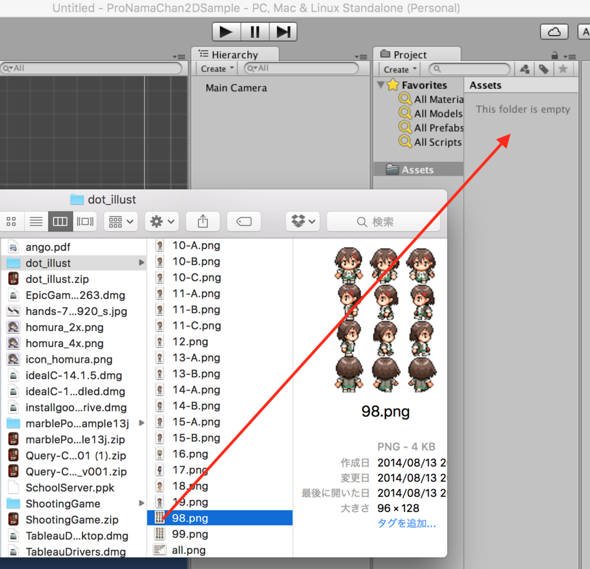The width and height of the screenshot is (590, 569).
Task: Focus the Finder 検索 search field
Action: point(383,222)
